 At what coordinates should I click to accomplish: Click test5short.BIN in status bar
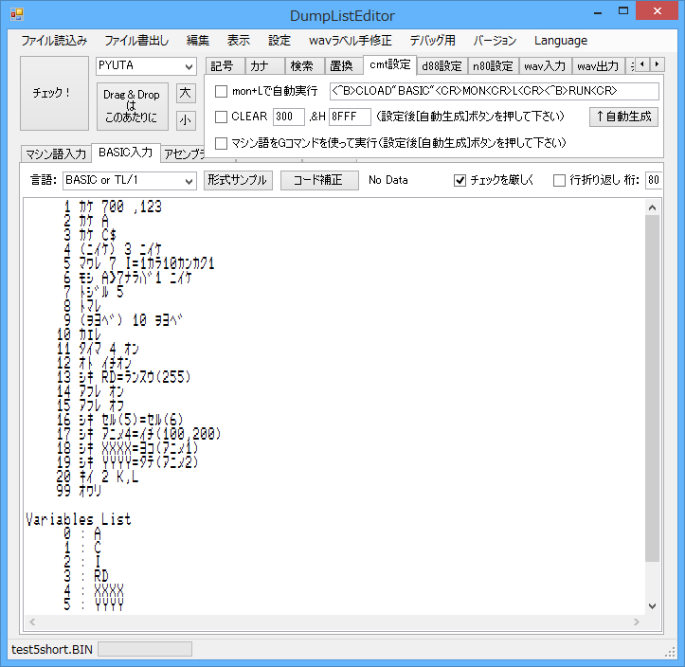(52, 650)
